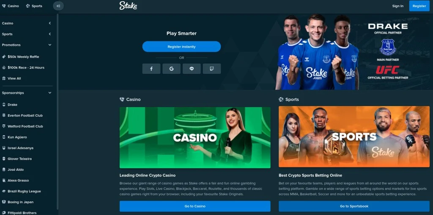Collapse the Sponsorships section chevron
Viewport: 433px width, 215px height.
(x=50, y=93)
